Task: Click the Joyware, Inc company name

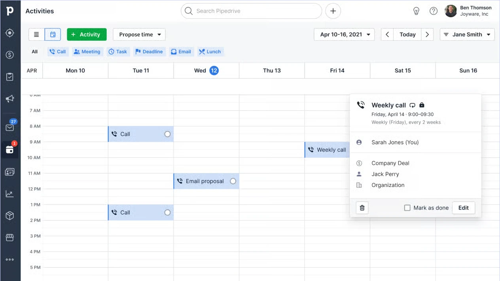Action: tap(474, 14)
